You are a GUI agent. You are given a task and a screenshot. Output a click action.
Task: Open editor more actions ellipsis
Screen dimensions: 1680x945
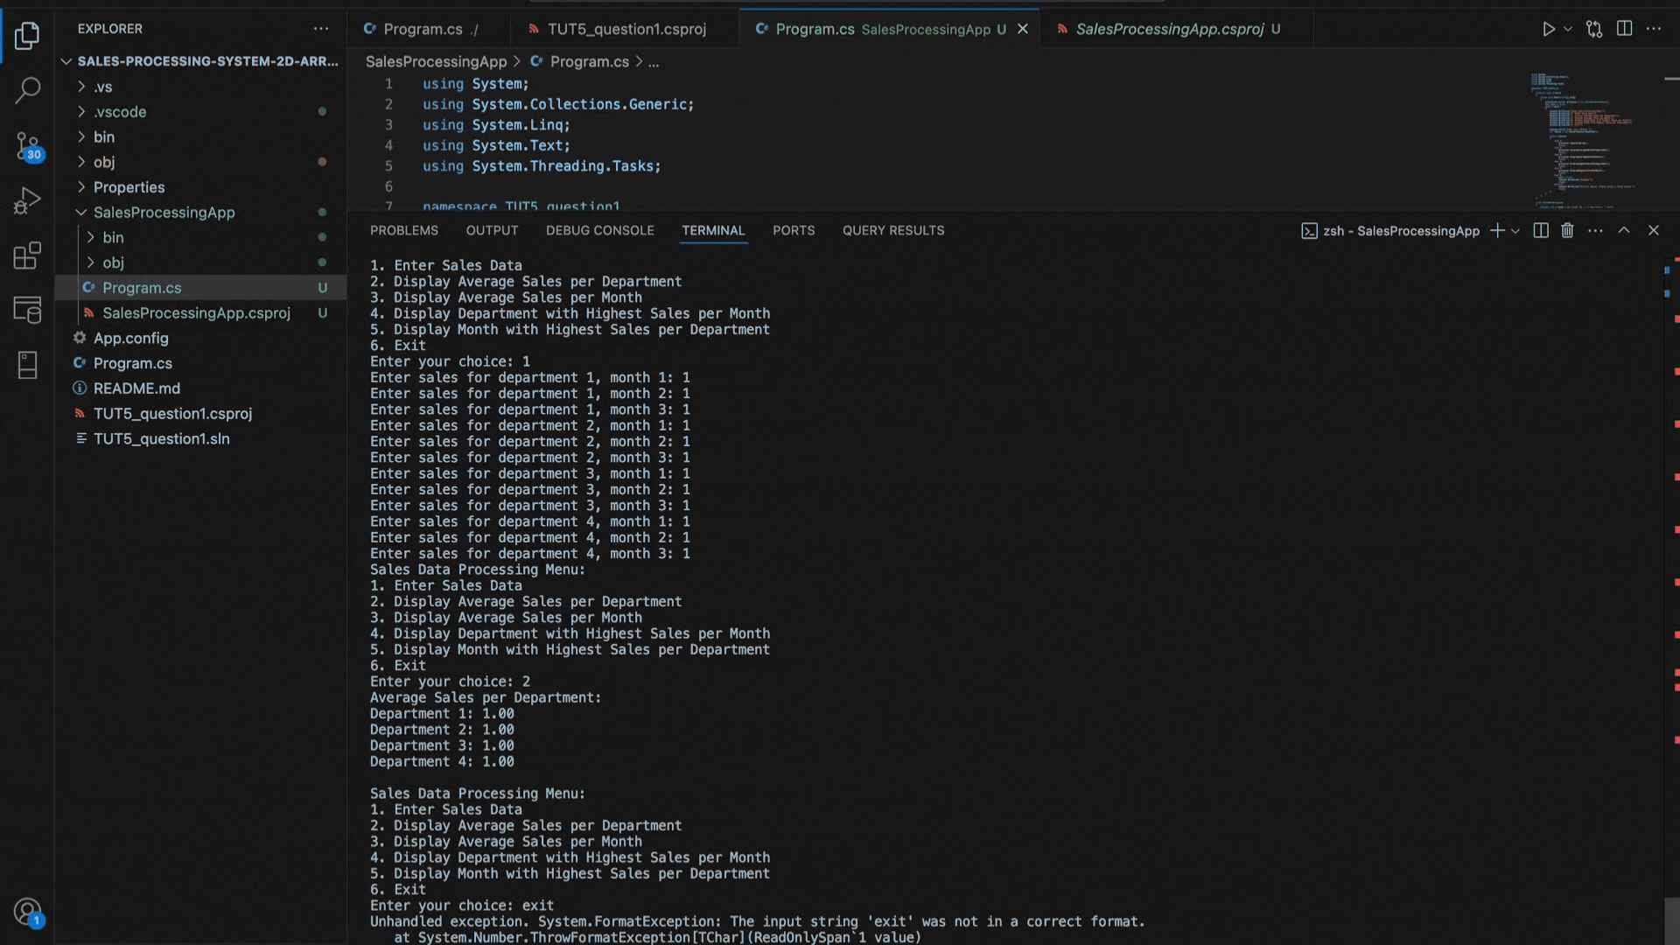tap(1653, 29)
